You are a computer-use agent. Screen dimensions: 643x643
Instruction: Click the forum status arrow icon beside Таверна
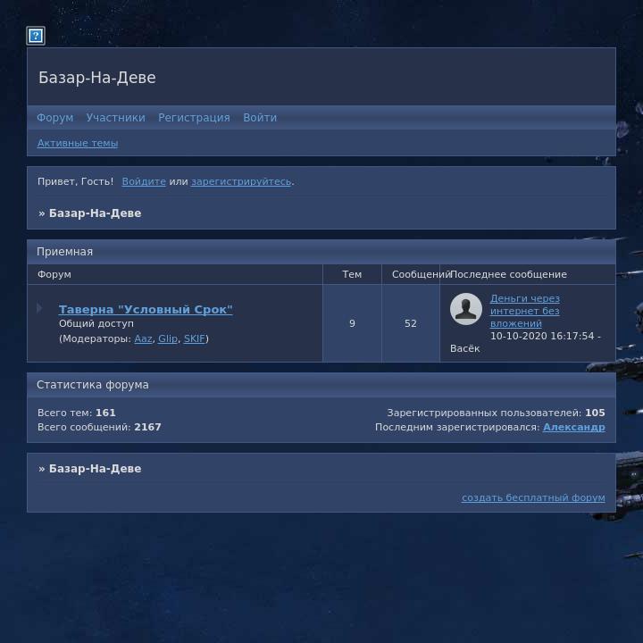[x=39, y=308]
